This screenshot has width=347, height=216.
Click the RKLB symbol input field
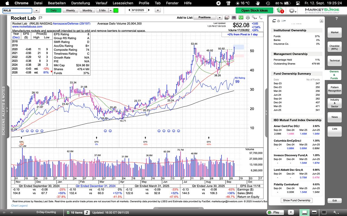[17, 11]
